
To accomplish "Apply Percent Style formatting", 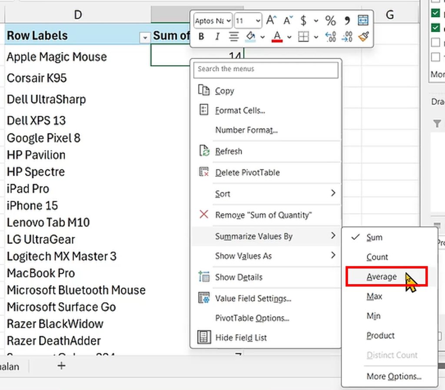I will coord(330,20).
